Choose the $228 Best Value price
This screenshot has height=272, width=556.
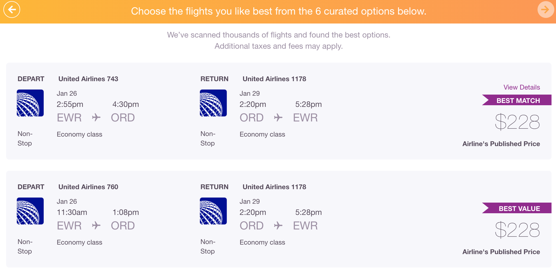point(517,230)
